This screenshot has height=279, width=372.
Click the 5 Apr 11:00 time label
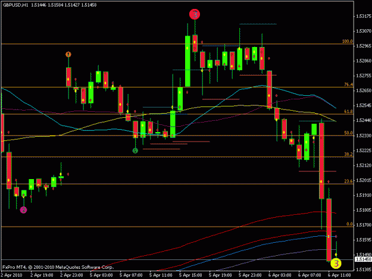pyautogui.click(x=161, y=275)
